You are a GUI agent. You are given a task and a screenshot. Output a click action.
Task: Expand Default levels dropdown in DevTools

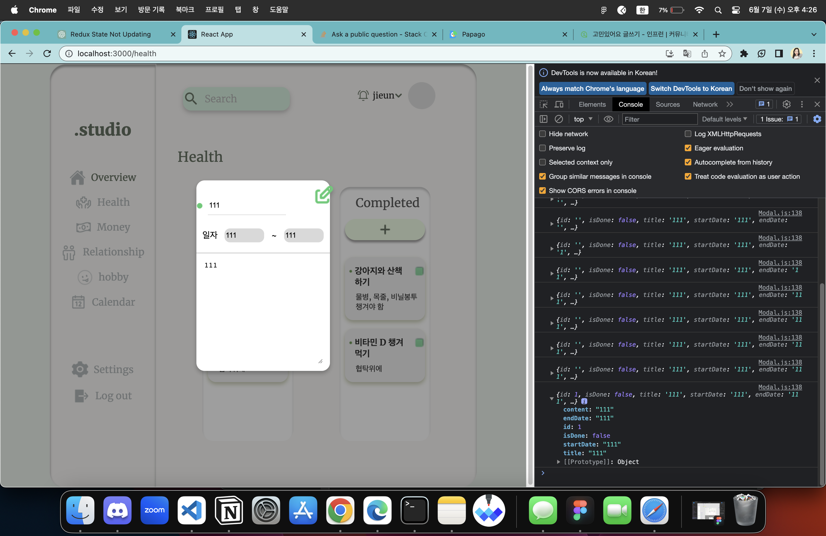722,119
